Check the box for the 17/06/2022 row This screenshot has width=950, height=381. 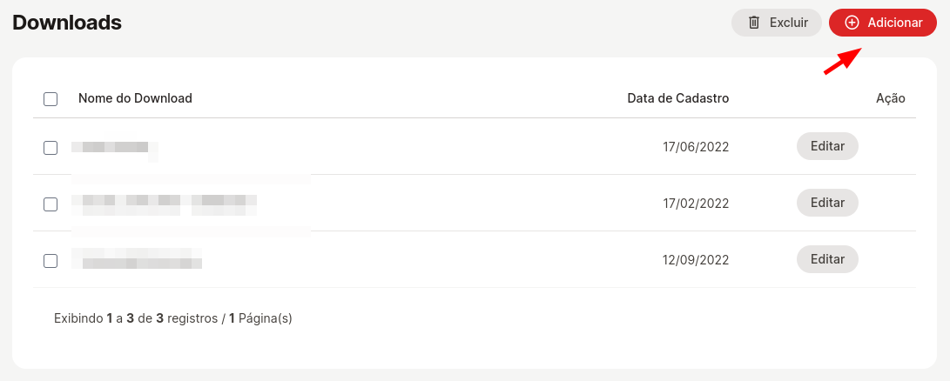pyautogui.click(x=51, y=147)
